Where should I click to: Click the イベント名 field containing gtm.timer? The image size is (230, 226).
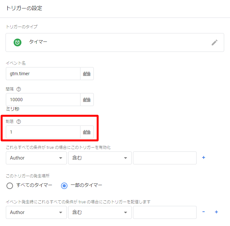pyautogui.click(x=43, y=74)
